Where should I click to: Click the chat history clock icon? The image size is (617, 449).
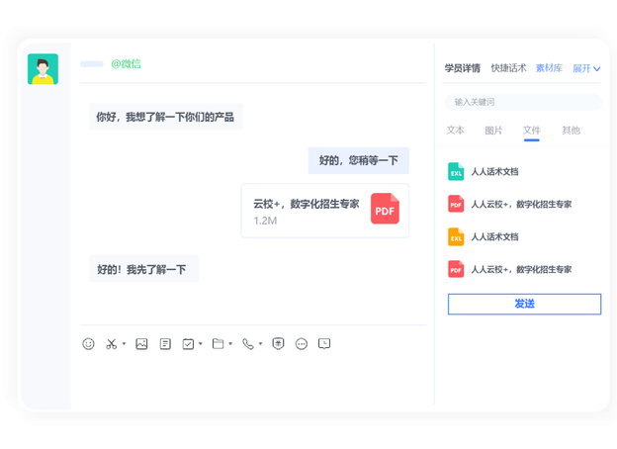pyautogui.click(x=324, y=344)
